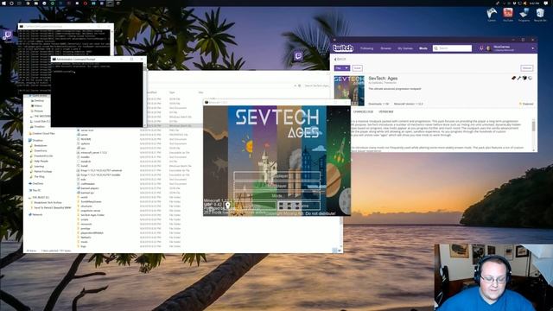The image size is (553, 311).
Task: Click the Featured star label
Action: (x=526, y=104)
